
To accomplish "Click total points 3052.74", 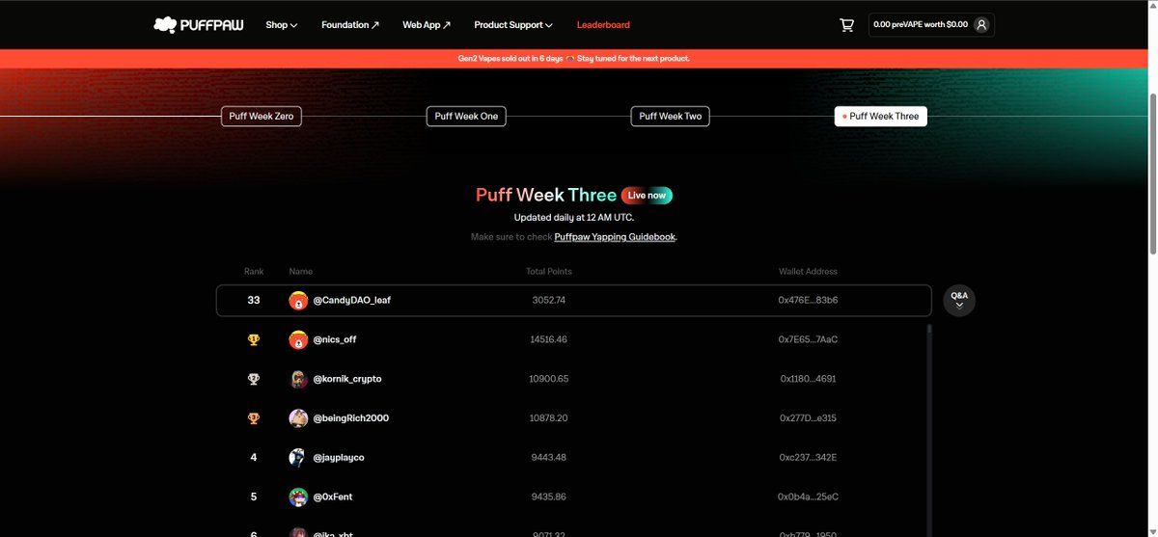I will coord(549,300).
